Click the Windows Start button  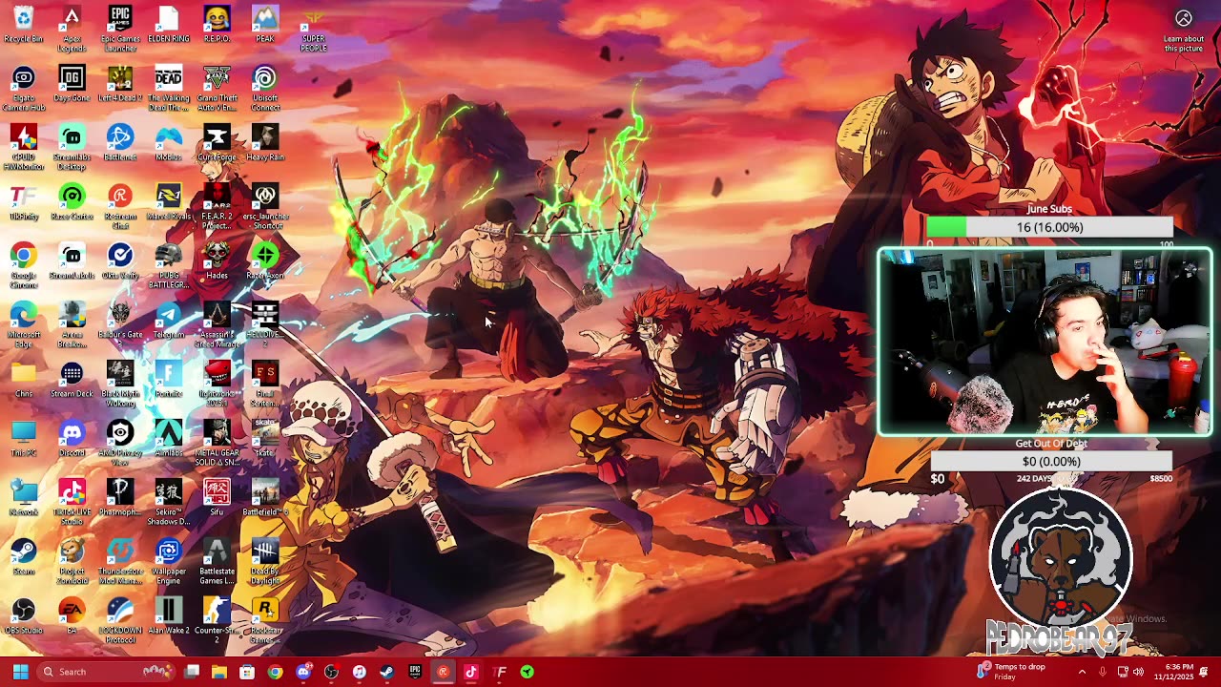coord(20,672)
